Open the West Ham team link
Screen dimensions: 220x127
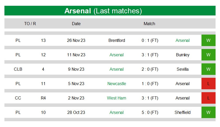[116, 98]
